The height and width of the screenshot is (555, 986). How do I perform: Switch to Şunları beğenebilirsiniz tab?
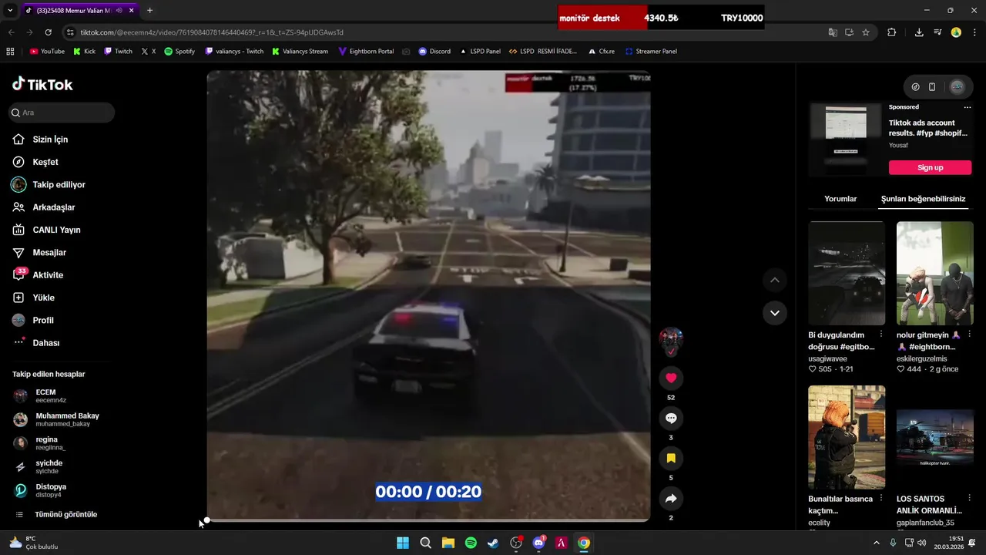tap(923, 199)
